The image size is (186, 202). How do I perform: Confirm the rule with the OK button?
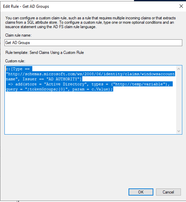[x=141, y=192]
